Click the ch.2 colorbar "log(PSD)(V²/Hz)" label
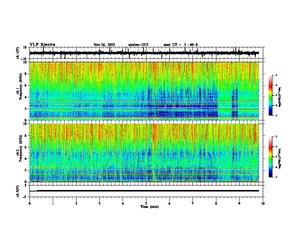Image resolution: width=296 pixels, height=228 pixels. pyautogui.click(x=280, y=158)
